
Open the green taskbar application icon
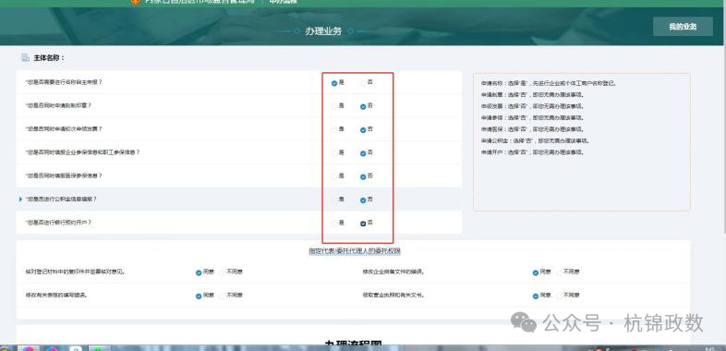point(100,348)
